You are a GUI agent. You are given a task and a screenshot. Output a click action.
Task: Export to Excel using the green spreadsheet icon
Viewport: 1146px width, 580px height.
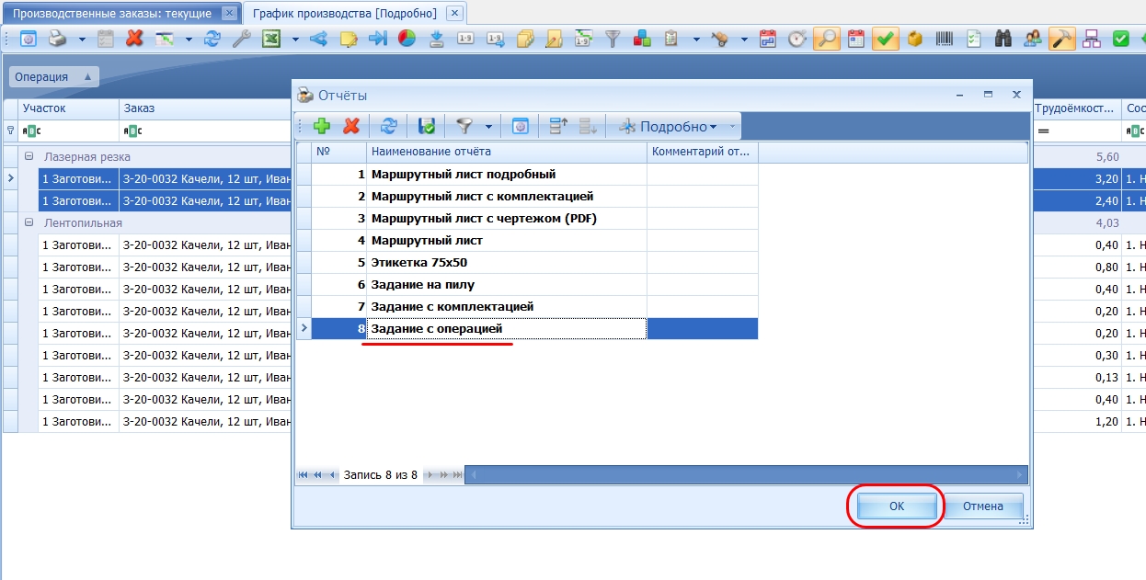point(271,39)
